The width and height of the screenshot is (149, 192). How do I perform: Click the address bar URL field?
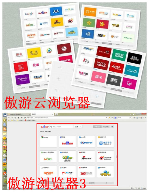point(68,118)
